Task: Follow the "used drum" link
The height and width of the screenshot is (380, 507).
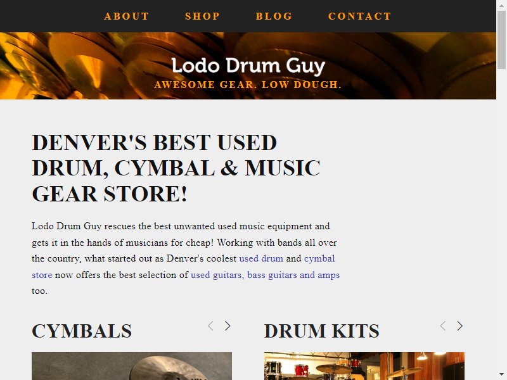Action: [261, 258]
